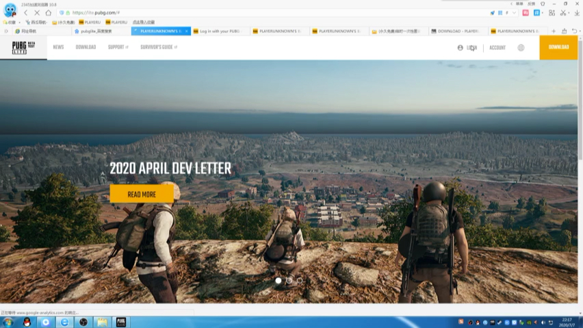Click the '2020 APRIL DEV LETTER' headline

(x=170, y=169)
